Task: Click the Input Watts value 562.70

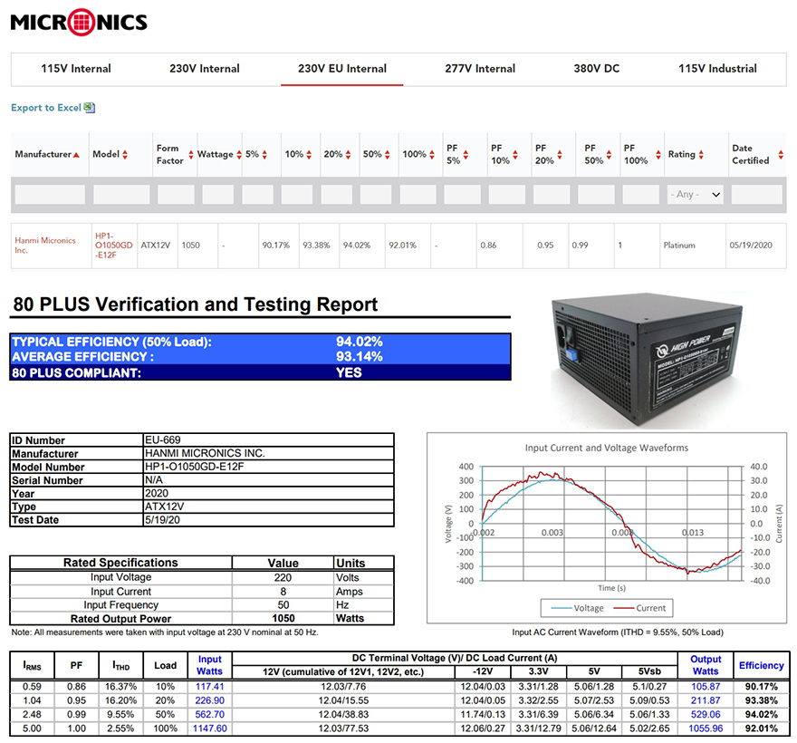Action: 209,715
